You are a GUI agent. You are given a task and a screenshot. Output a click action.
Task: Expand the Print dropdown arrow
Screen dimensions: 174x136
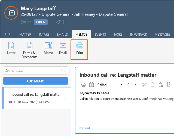[80, 56]
